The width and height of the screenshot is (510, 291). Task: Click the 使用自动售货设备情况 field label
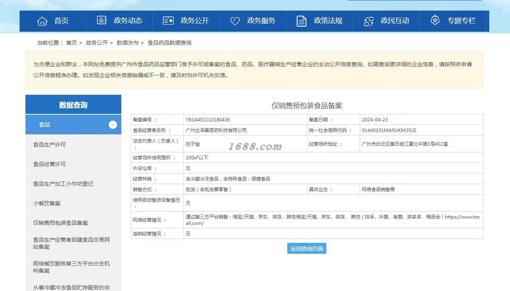(157, 203)
